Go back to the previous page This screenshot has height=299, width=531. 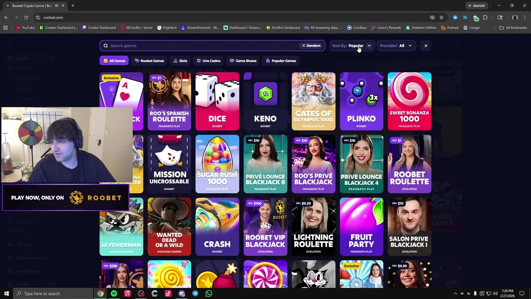pos(6,17)
